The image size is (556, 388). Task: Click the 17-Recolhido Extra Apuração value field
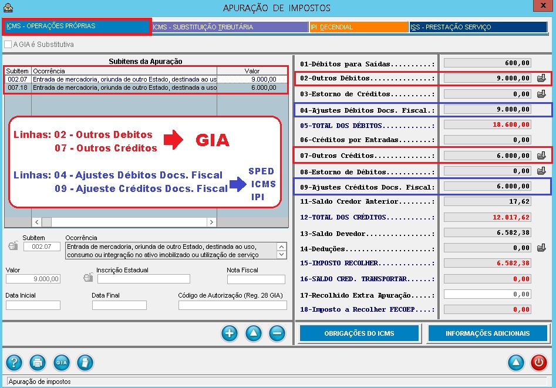tap(487, 294)
